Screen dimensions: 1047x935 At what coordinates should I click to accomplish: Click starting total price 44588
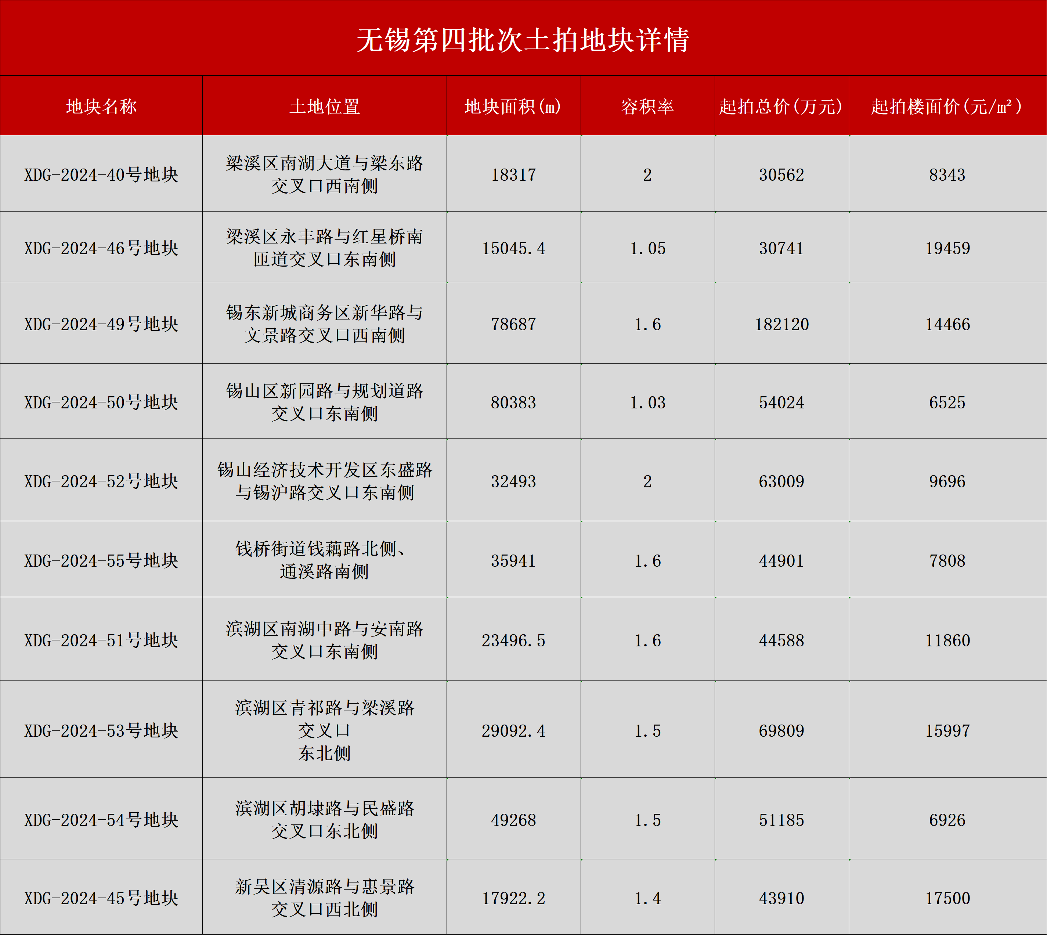(x=781, y=641)
